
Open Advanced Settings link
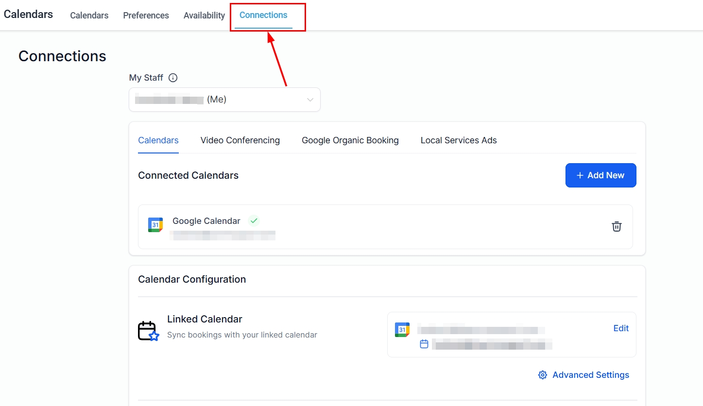pyautogui.click(x=590, y=375)
